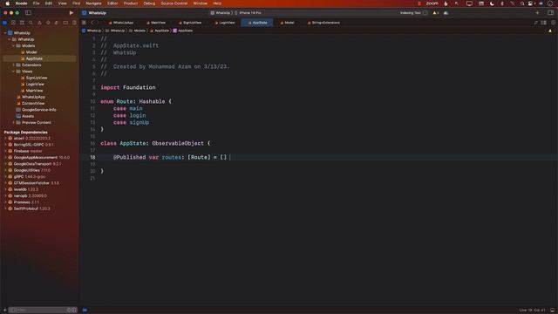Toggle the debug area at bottom right
The height and width of the screenshot is (314, 558).
(x=552, y=311)
